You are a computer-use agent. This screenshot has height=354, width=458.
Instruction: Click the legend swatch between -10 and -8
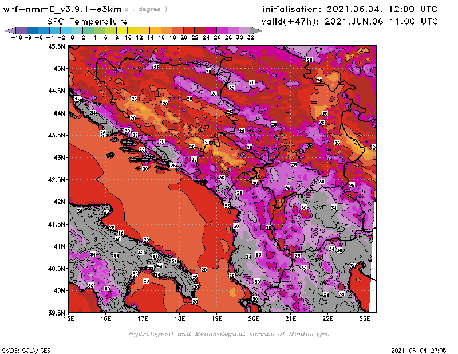(22, 30)
